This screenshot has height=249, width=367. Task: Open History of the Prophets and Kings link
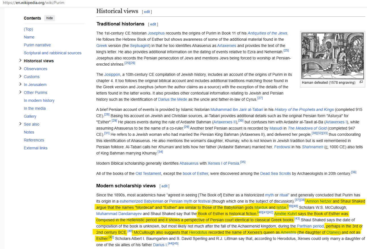[x=304, y=110]
